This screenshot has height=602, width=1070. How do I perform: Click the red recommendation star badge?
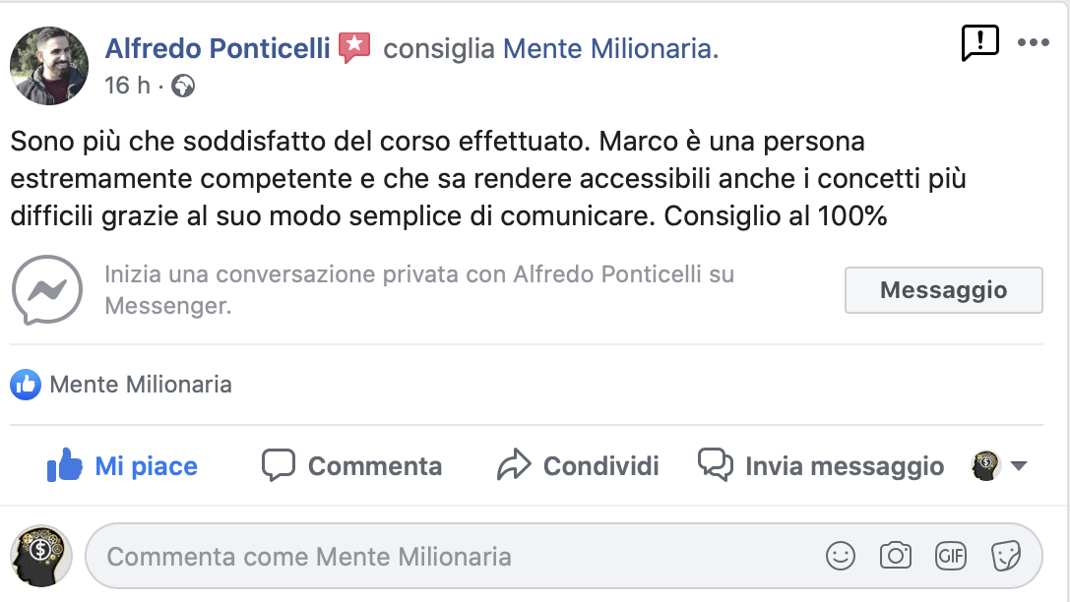(x=354, y=47)
